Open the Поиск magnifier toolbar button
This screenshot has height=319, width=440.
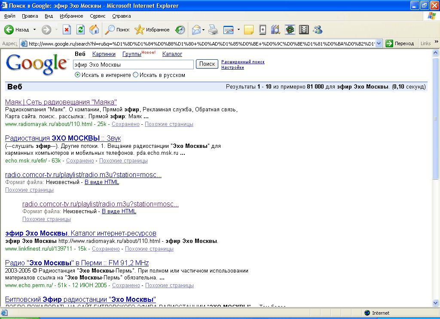(x=117, y=30)
